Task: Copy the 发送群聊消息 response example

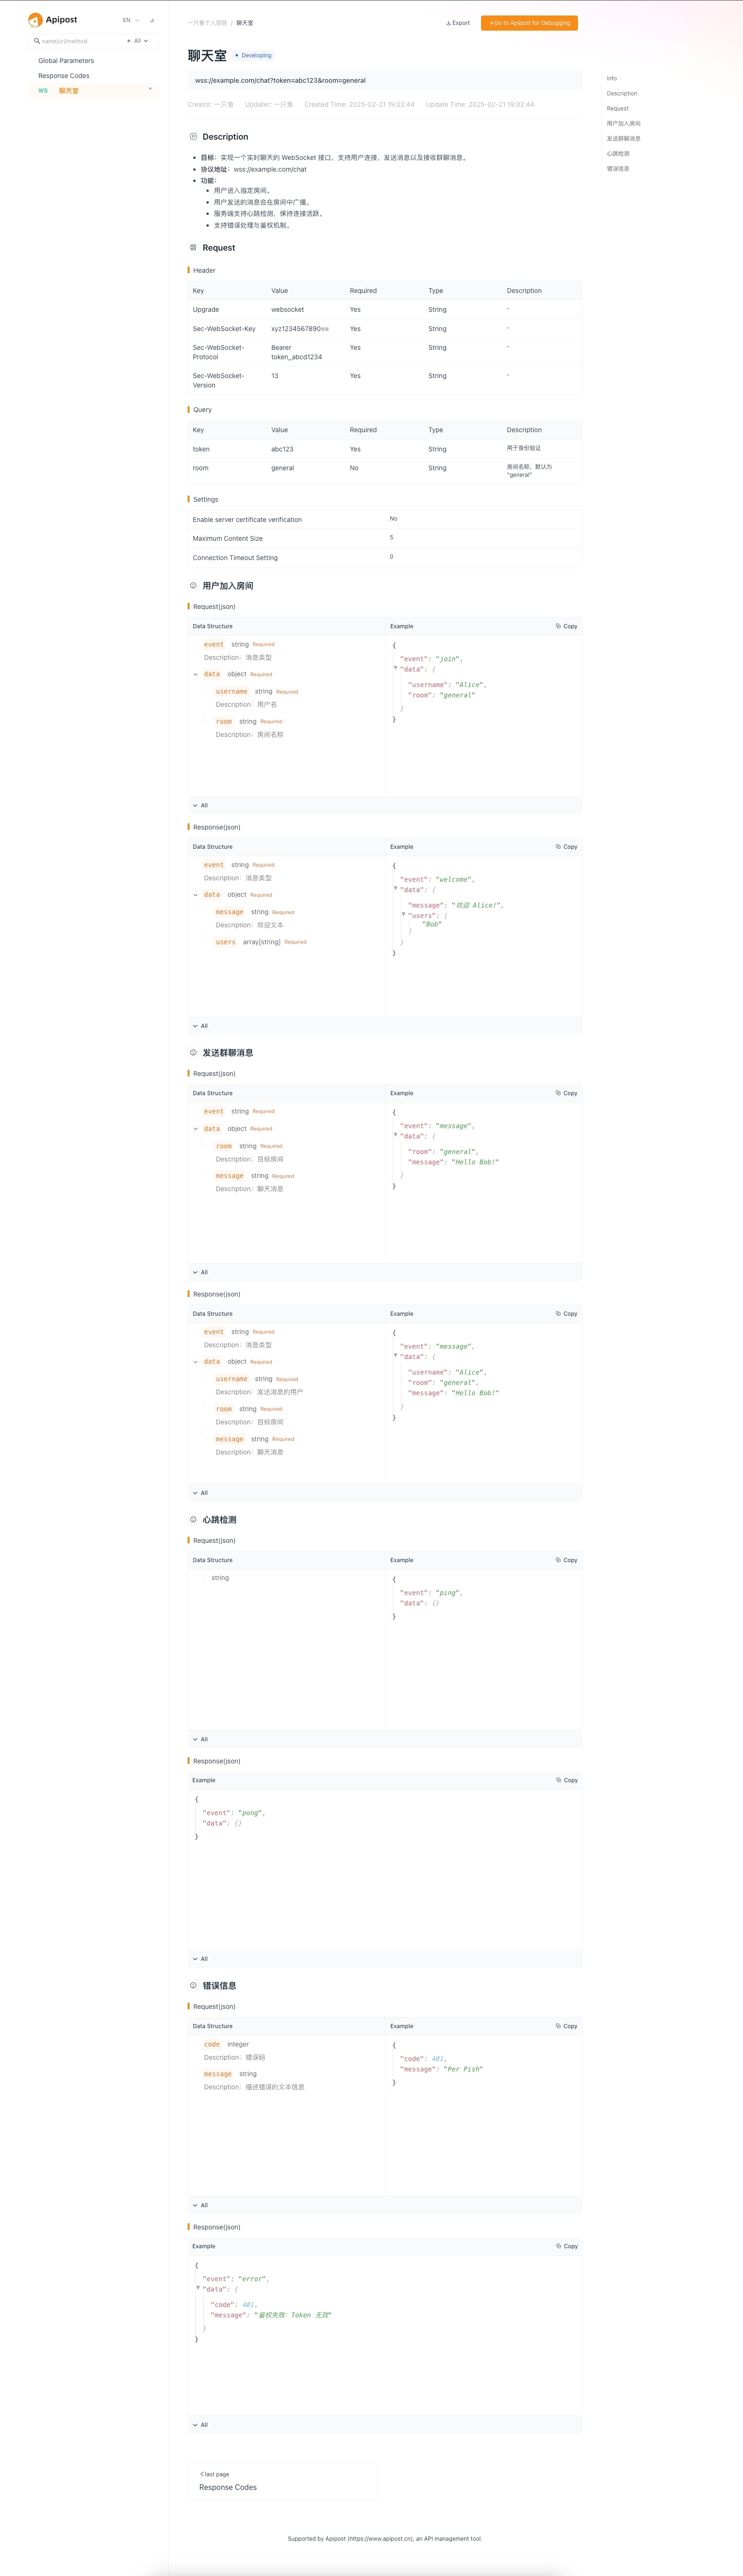Action: click(566, 1314)
